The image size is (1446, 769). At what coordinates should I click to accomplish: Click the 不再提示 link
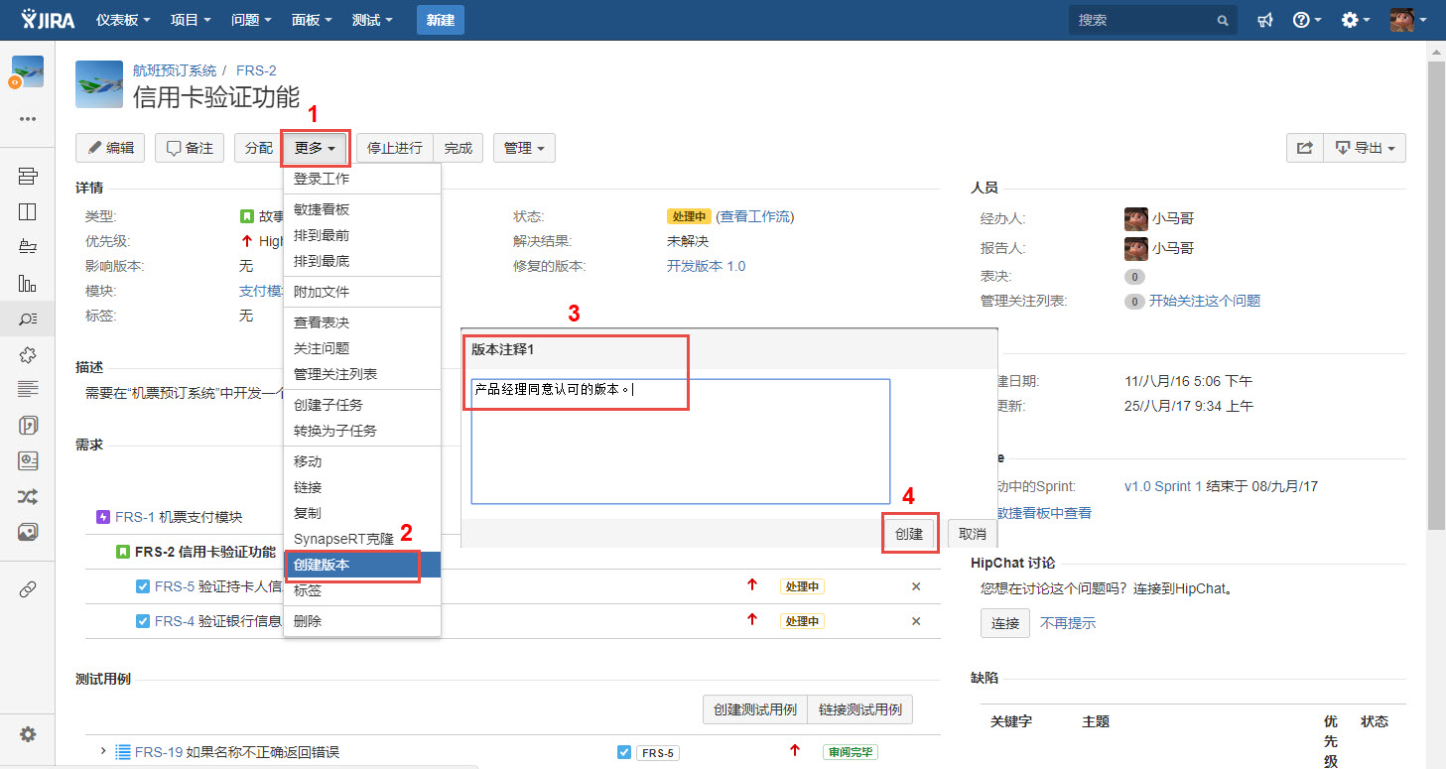pyautogui.click(x=1068, y=623)
